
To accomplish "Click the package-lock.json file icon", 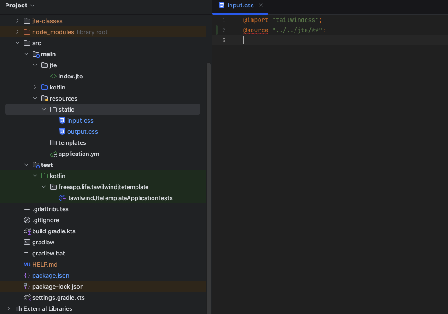I will click(27, 286).
